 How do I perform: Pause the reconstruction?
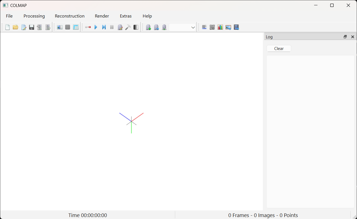coord(112,27)
